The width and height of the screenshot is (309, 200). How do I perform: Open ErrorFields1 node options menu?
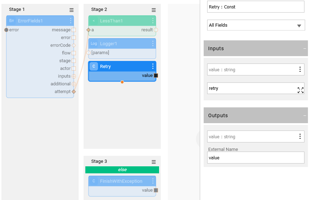71,21
